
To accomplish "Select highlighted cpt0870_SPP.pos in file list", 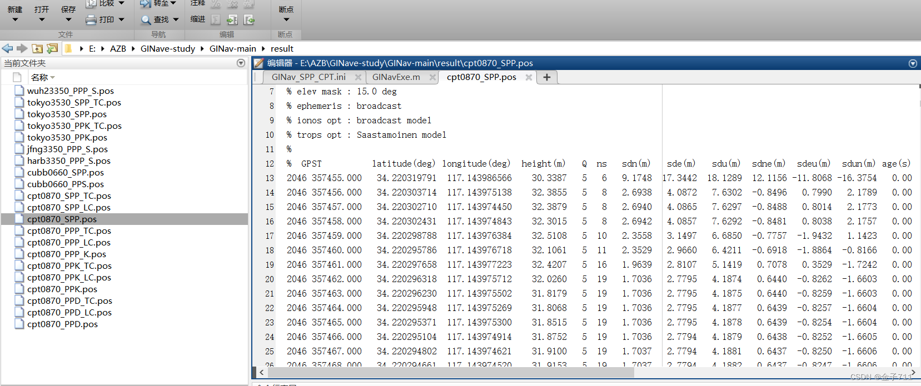I will (62, 219).
